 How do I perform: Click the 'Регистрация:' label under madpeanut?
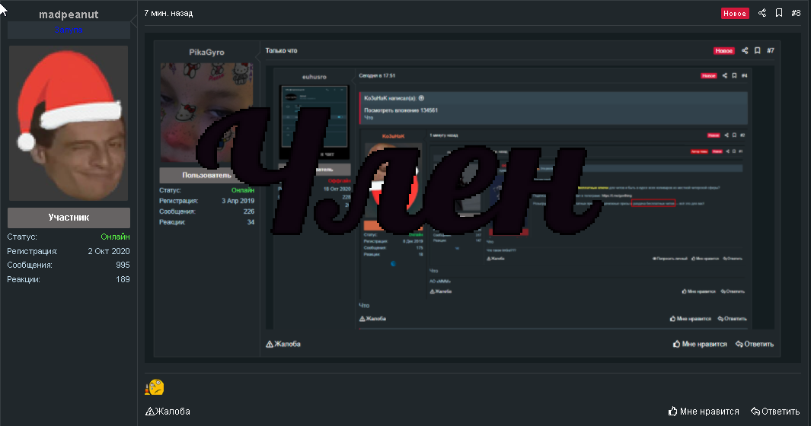[x=32, y=251]
